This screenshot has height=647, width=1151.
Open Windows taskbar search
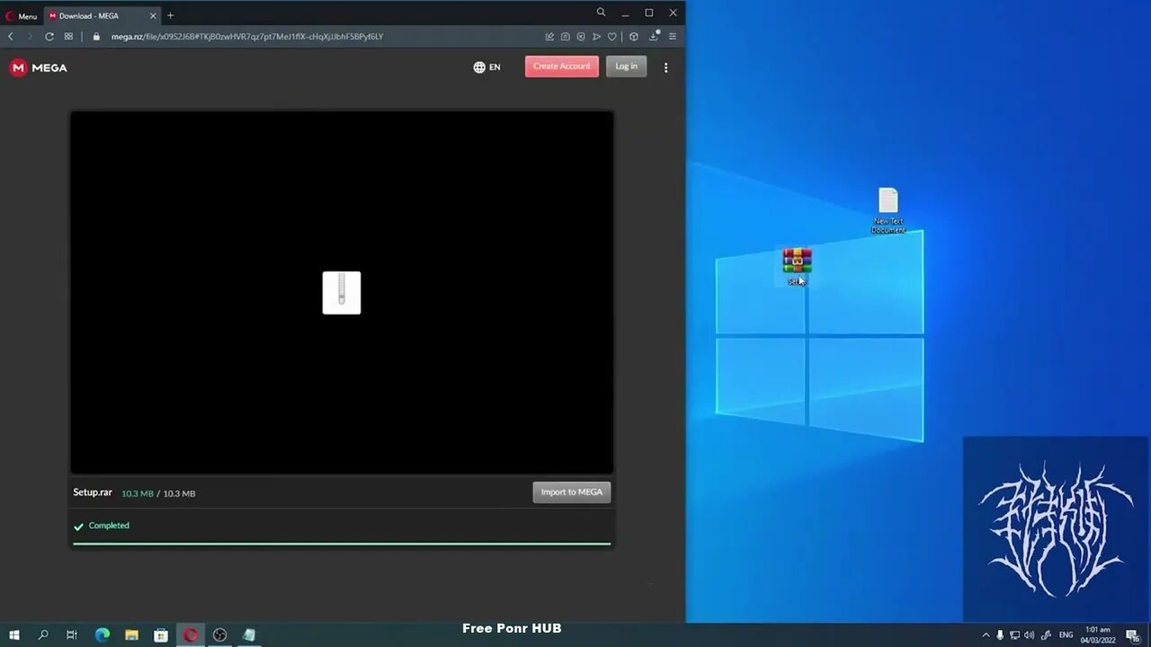(x=43, y=635)
